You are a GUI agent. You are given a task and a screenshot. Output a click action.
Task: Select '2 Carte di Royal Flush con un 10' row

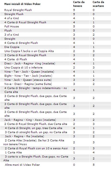55,148
